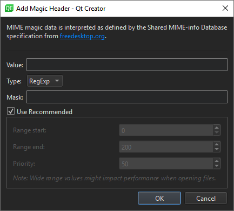Click the Range end: label
This screenshot has height=211, width=234.
(29, 147)
